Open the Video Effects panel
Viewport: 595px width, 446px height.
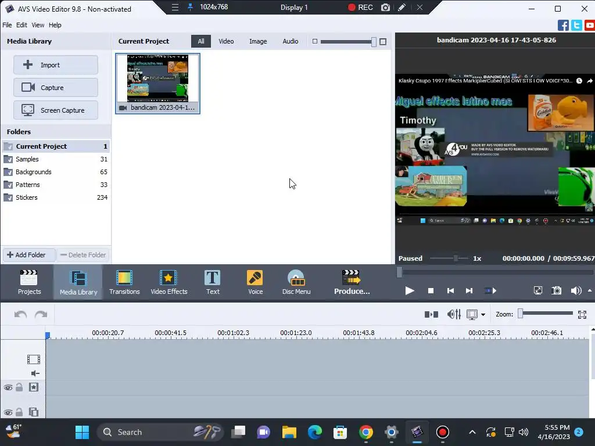(169, 282)
